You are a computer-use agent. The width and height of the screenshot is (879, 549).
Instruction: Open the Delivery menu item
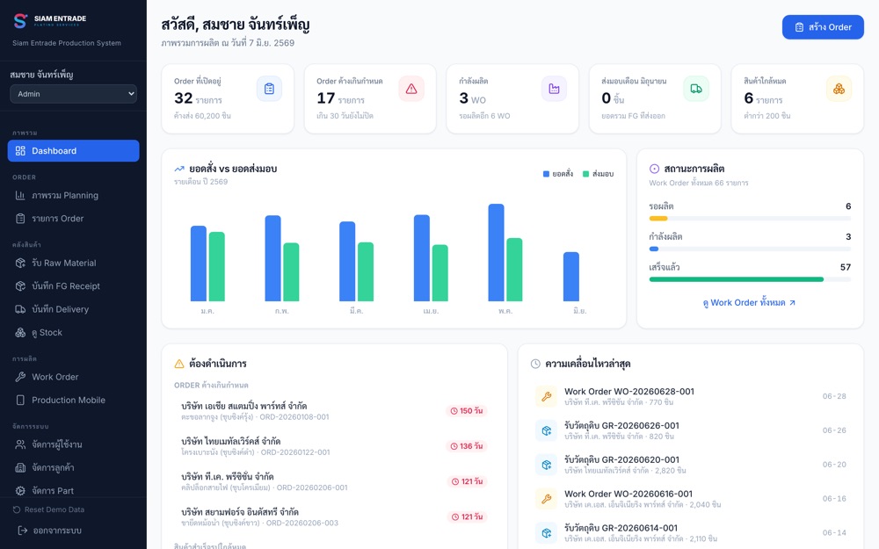pyautogui.click(x=74, y=309)
